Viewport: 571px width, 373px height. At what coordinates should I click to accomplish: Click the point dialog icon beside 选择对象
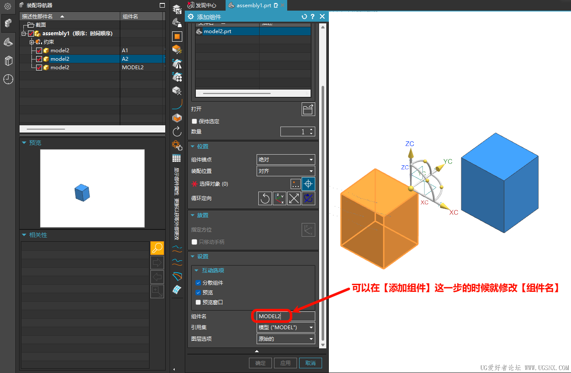[x=296, y=184]
